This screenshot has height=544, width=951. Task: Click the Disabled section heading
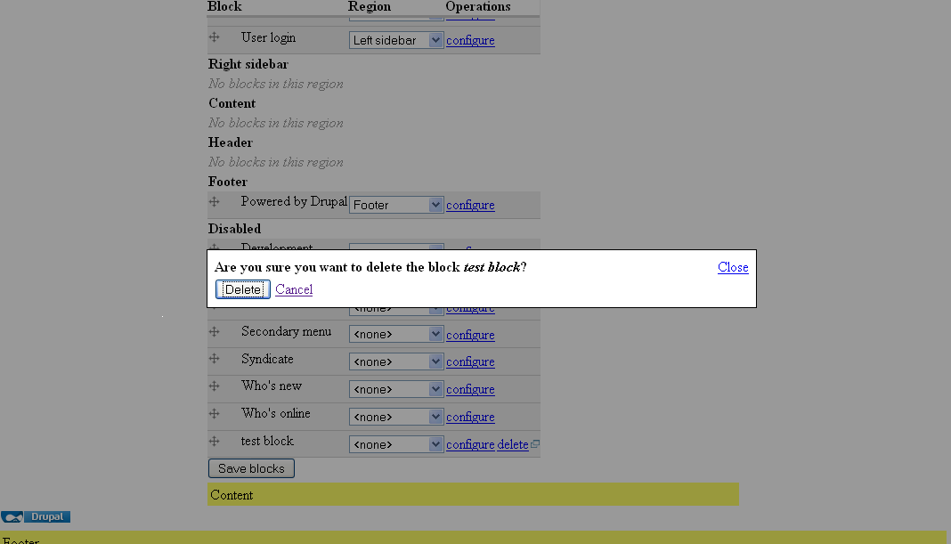[235, 229]
